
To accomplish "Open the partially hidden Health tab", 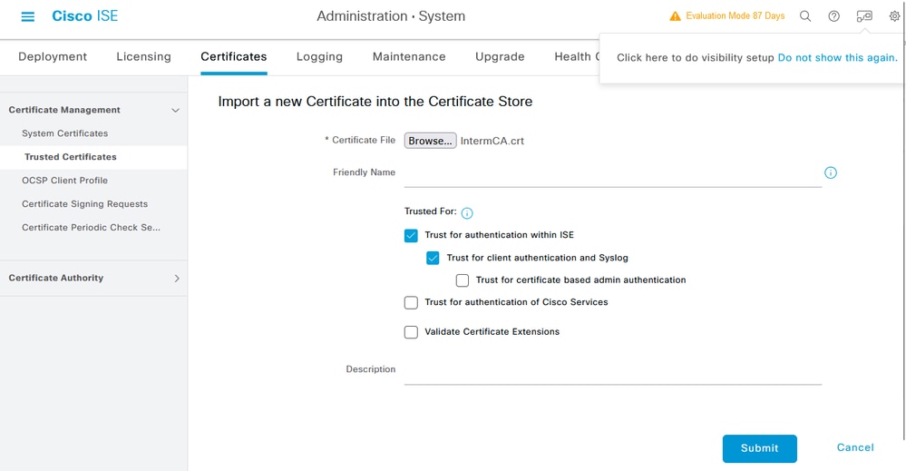I will coord(577,56).
